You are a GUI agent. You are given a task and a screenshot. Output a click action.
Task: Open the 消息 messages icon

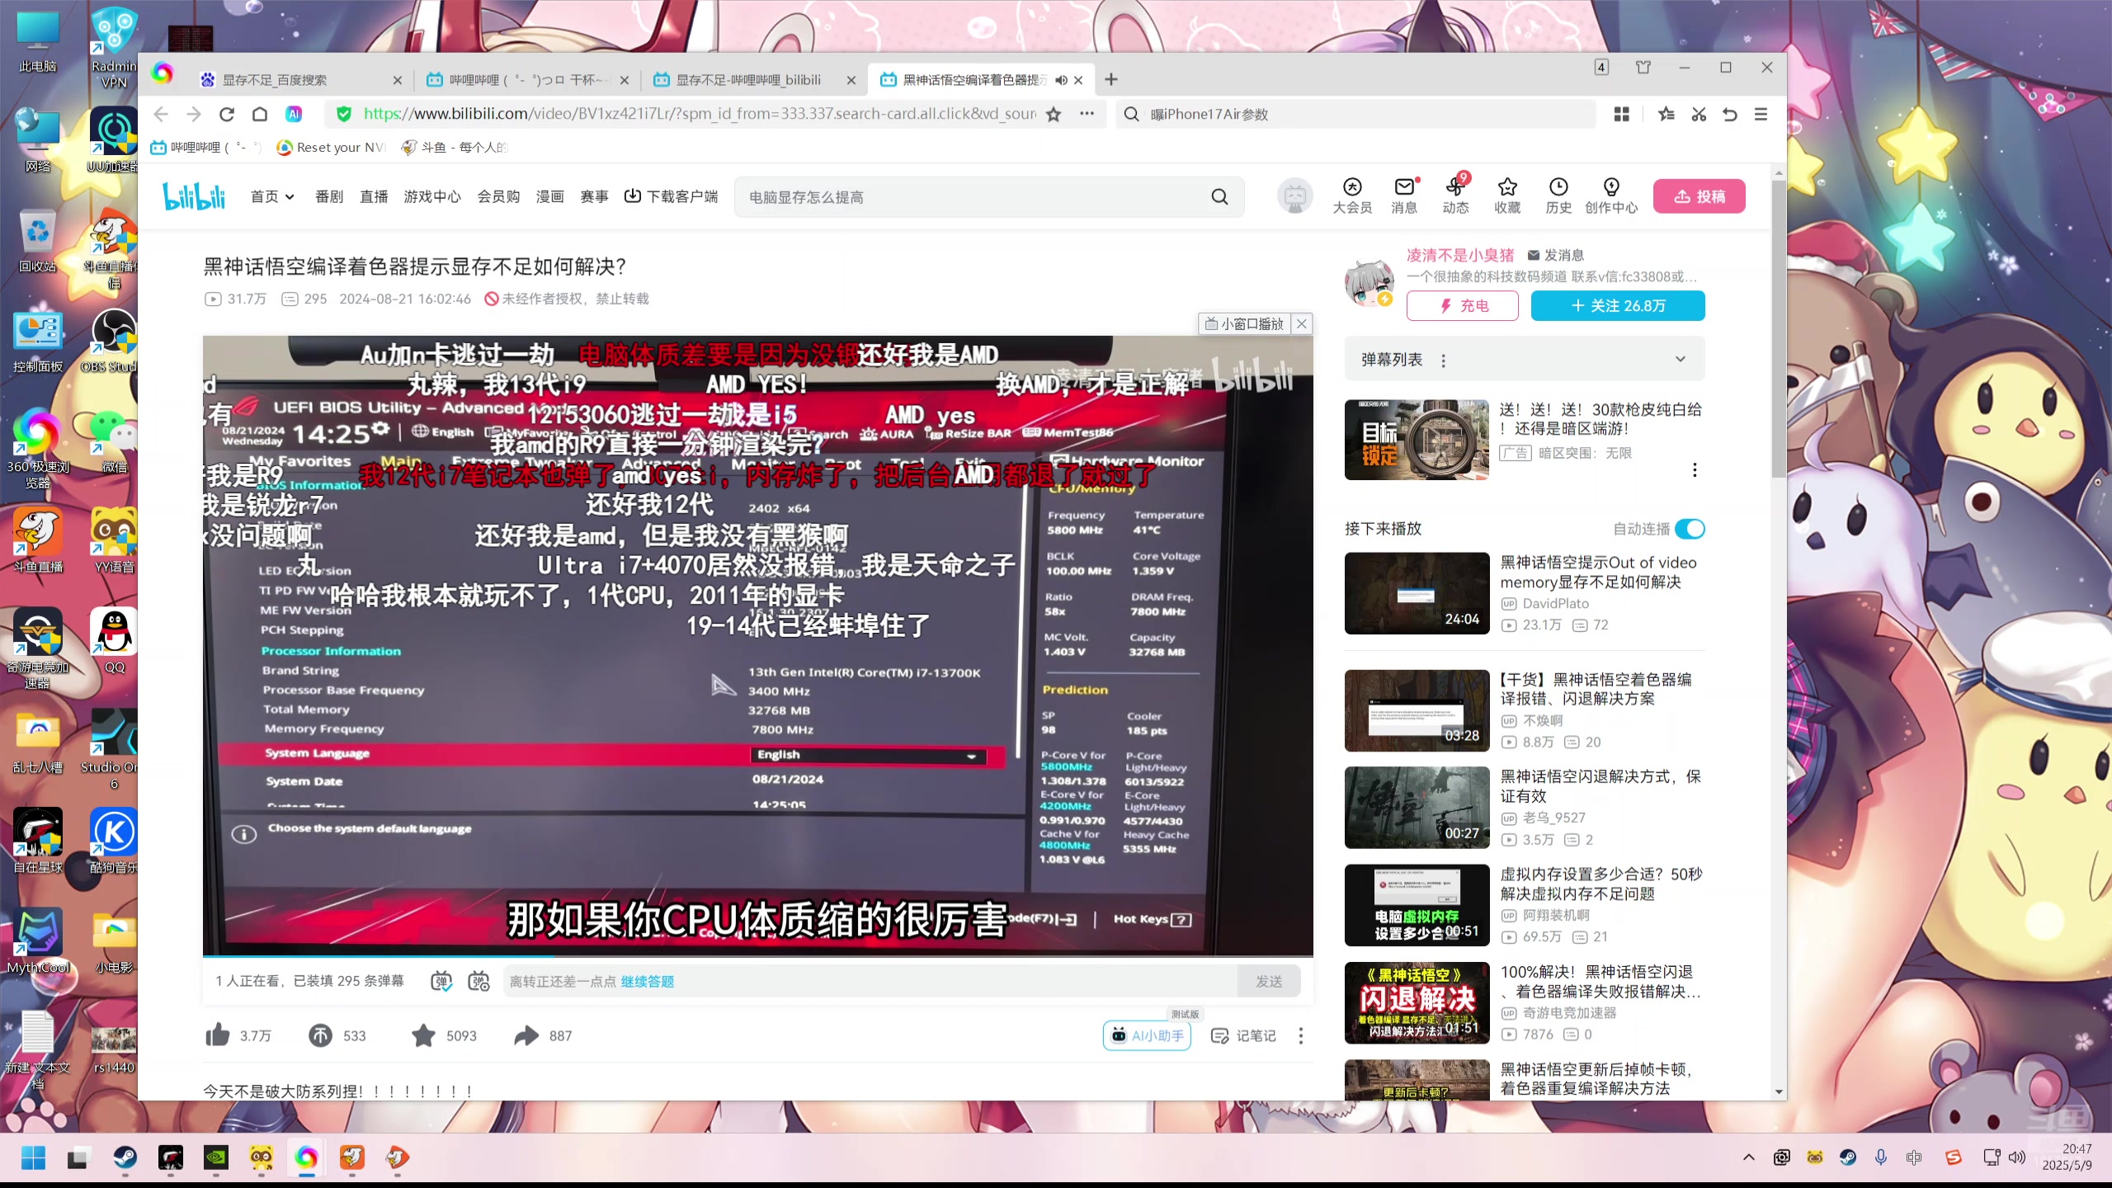pos(1404,196)
